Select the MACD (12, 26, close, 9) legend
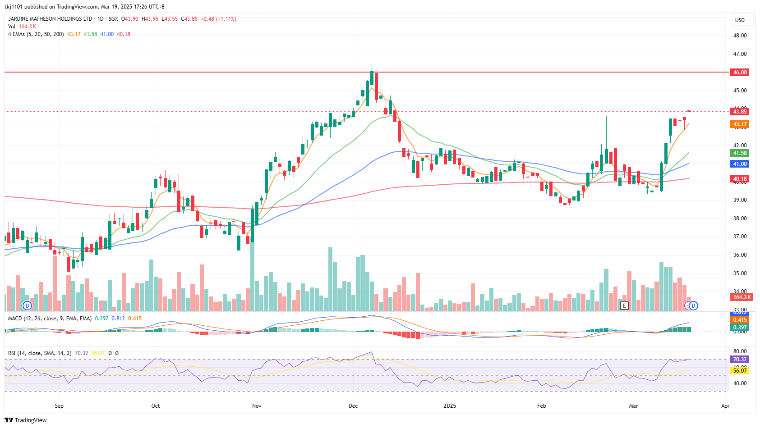 [50, 319]
